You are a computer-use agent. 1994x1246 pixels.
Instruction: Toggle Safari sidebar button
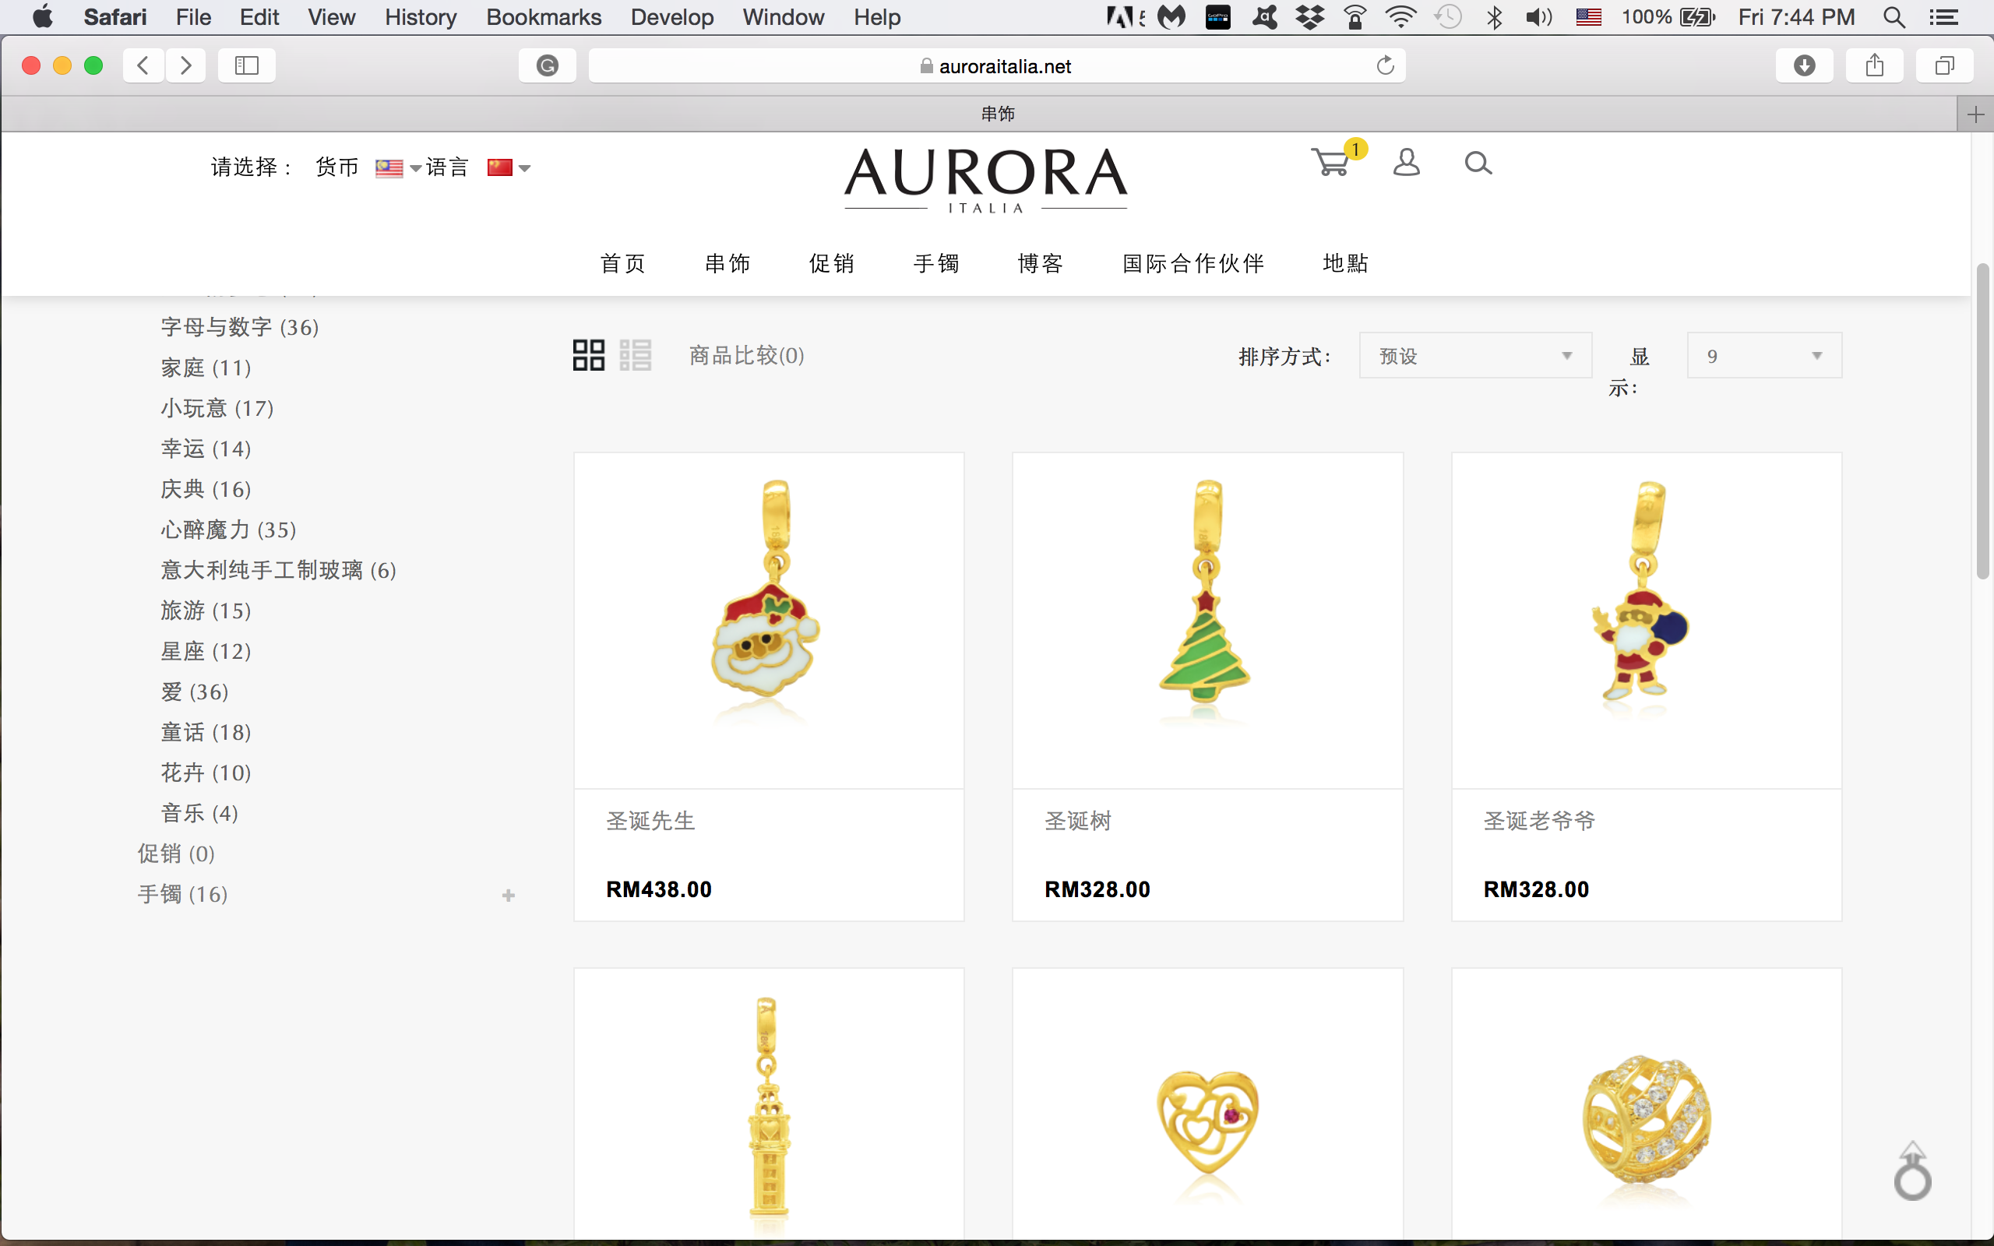click(x=246, y=65)
